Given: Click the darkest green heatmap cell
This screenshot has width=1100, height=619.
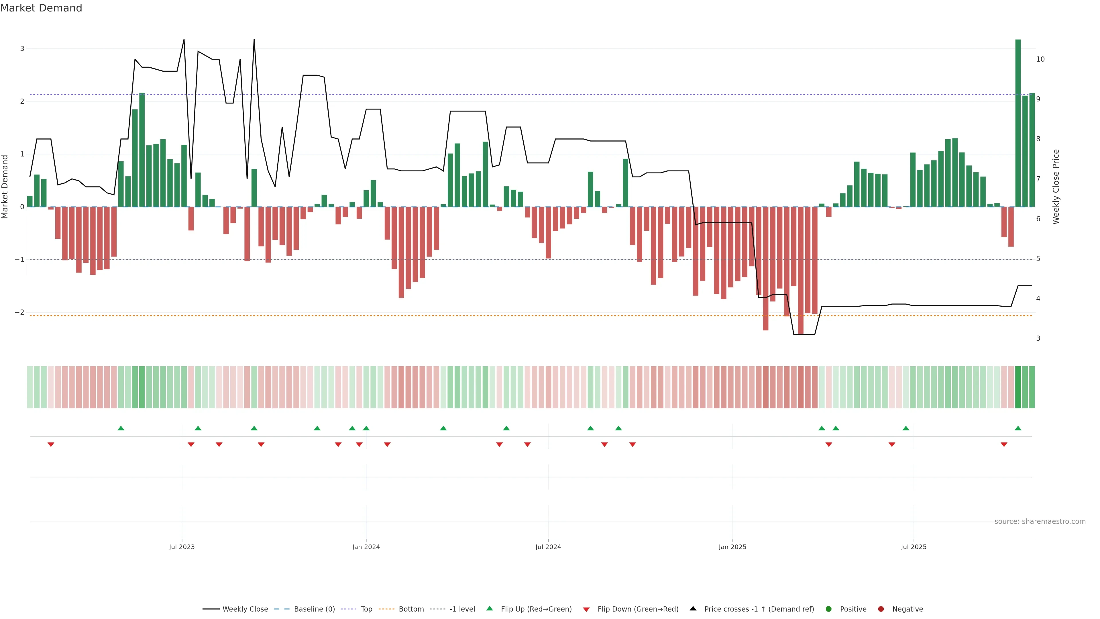Looking at the screenshot, I should (1018, 387).
